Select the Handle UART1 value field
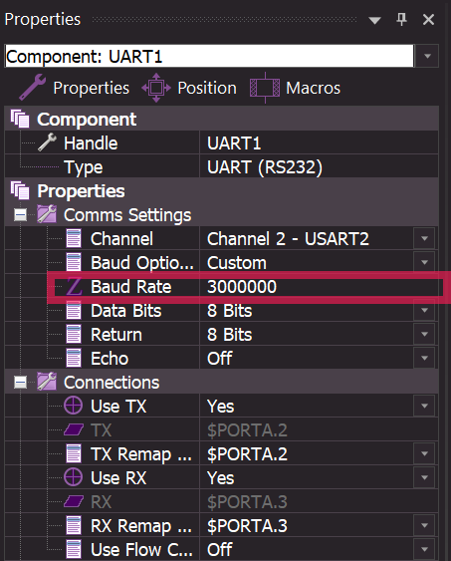Image resolution: width=451 pixels, height=561 pixels. [x=319, y=143]
